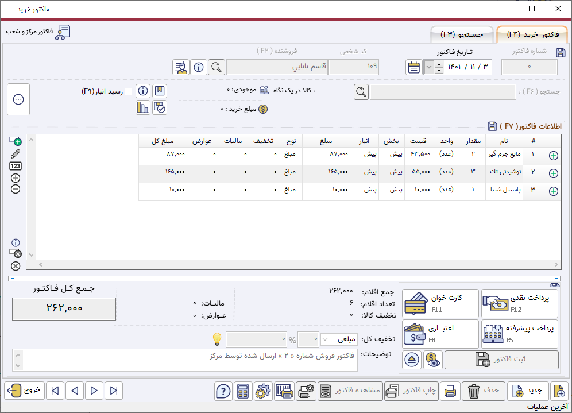572x413 pixels.
Task: Click the پرداخت نقدی F12 button
Action: point(519,303)
